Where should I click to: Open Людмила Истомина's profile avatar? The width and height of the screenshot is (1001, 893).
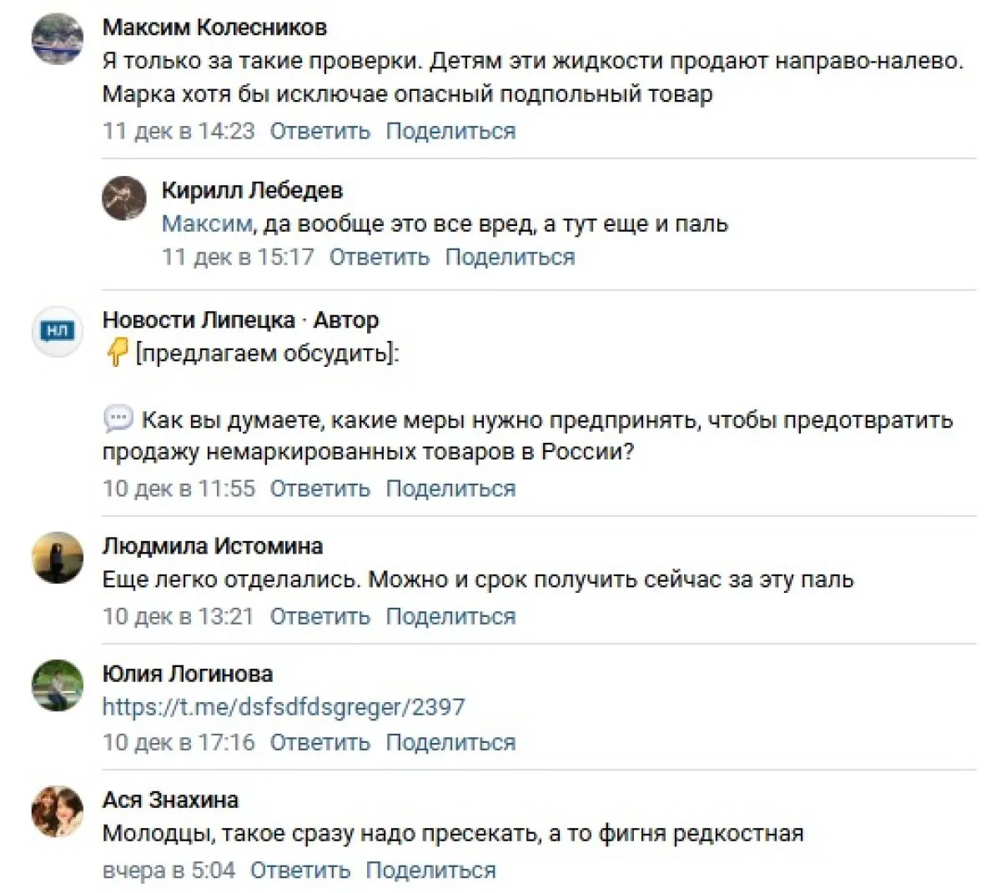click(58, 557)
